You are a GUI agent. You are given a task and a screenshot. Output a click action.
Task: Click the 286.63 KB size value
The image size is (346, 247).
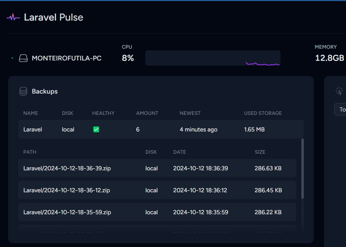point(268,168)
